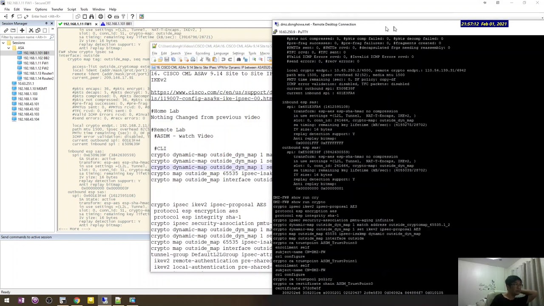
Task: Open Google Chrome from the taskbar
Action: (x=76, y=301)
